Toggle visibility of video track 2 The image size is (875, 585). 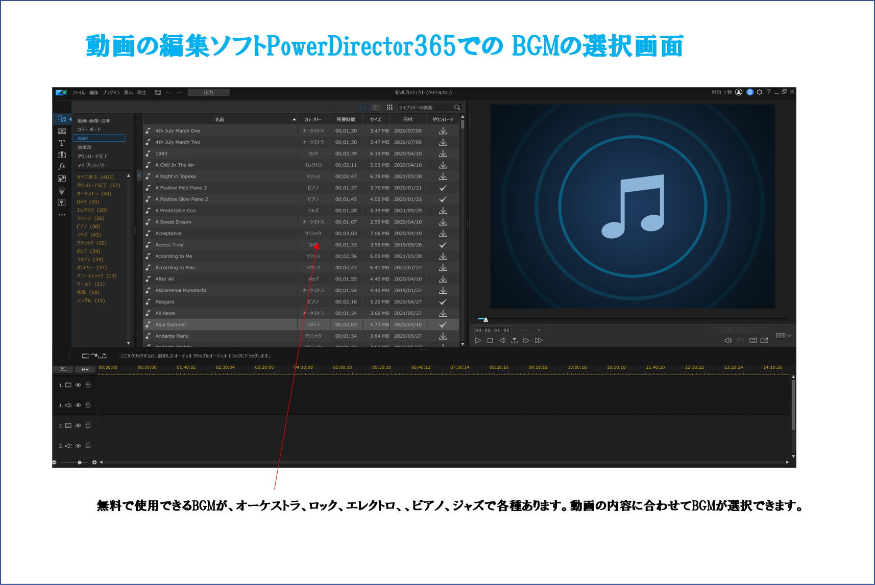click(x=78, y=425)
